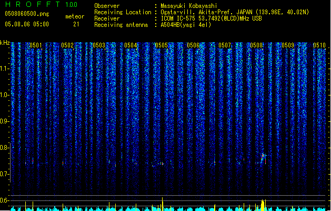Click the kHz axis label

coord(5,43)
